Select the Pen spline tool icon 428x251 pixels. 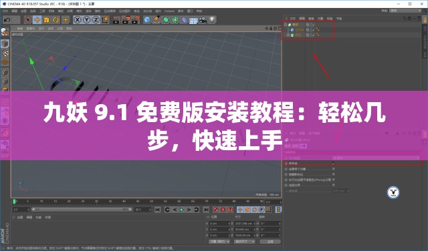tap(156, 19)
